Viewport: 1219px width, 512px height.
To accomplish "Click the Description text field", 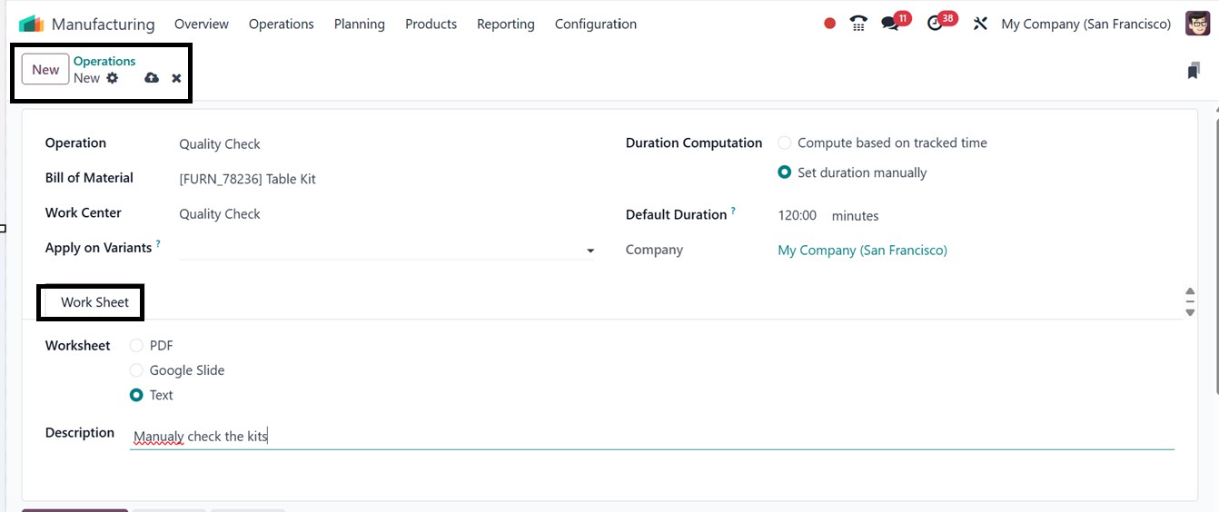I will (636, 437).
